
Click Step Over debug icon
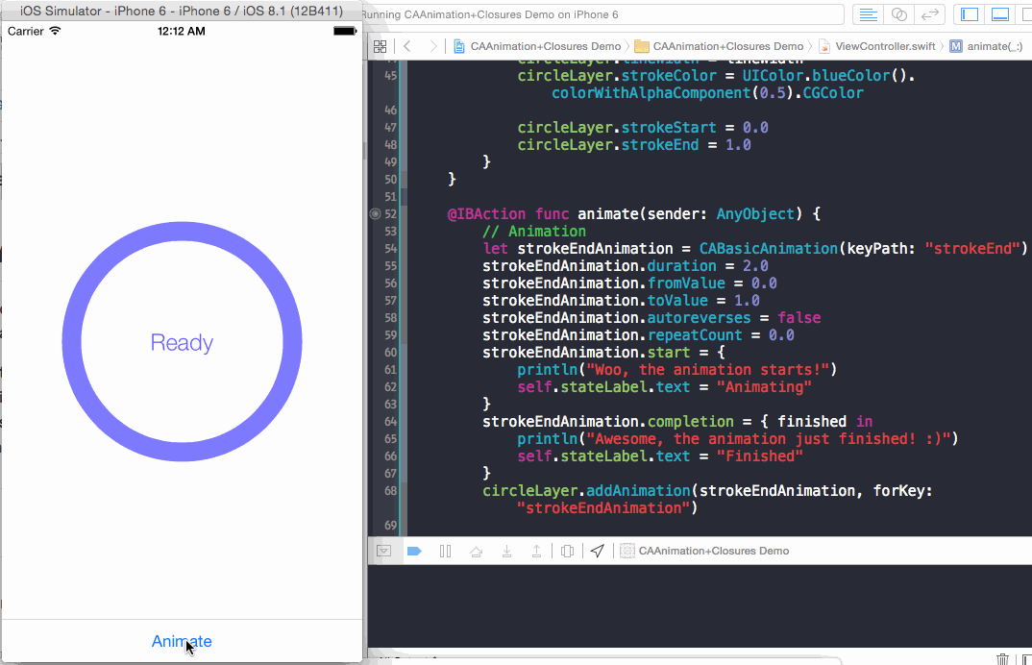click(476, 551)
